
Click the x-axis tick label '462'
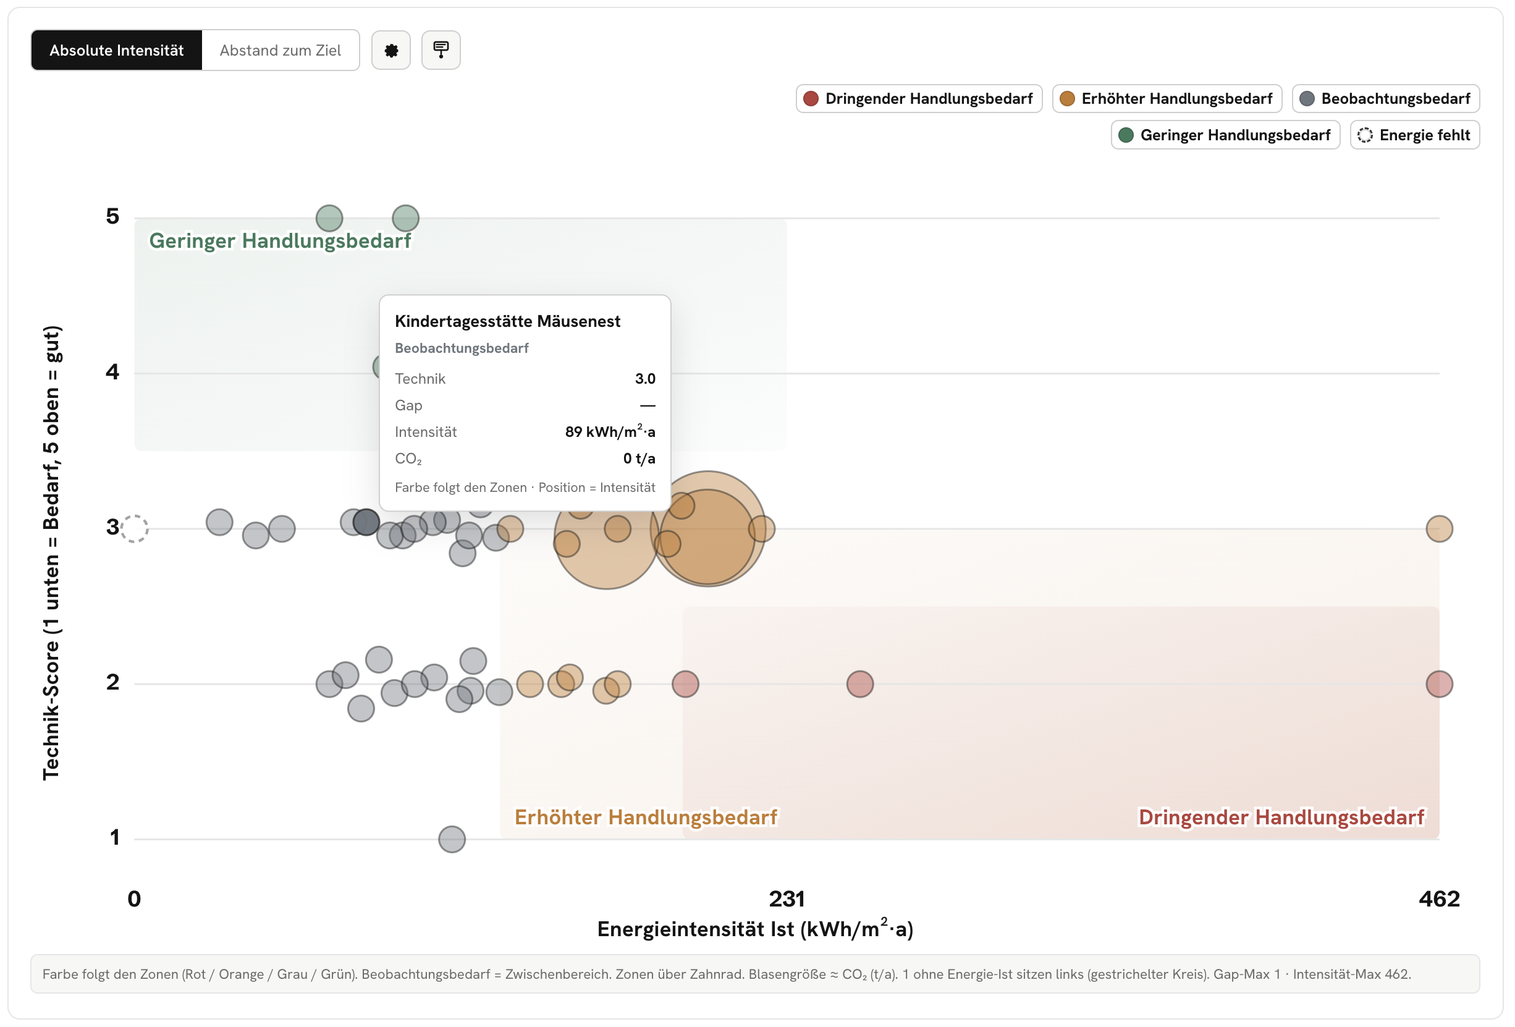[1439, 899]
